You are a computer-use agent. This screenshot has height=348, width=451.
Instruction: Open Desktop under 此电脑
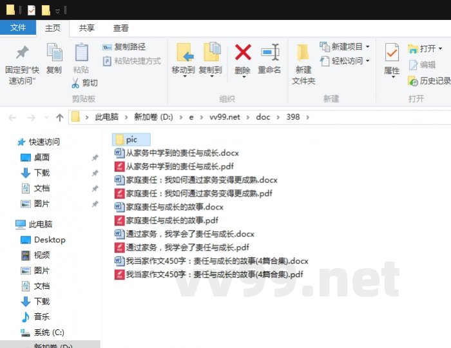point(43,240)
